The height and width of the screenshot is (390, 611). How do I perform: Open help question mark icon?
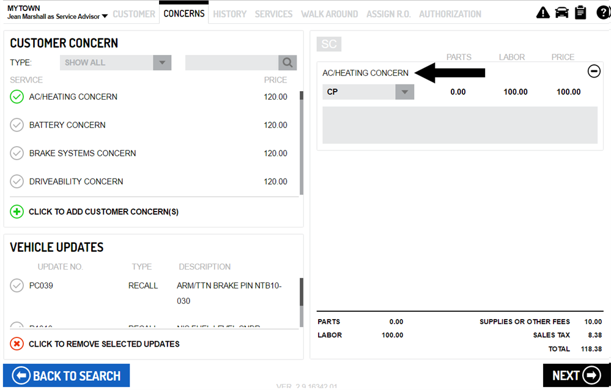[602, 13]
